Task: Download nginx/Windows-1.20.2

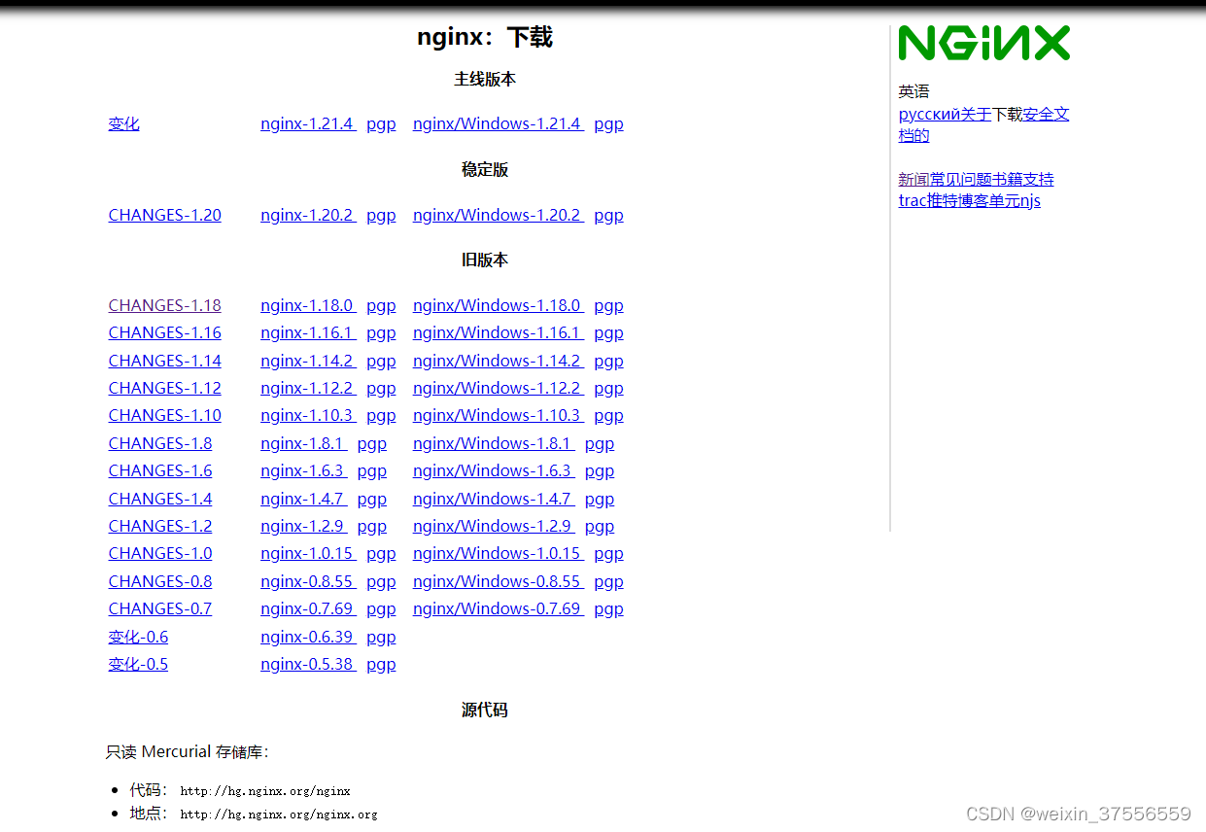Action: pos(499,215)
